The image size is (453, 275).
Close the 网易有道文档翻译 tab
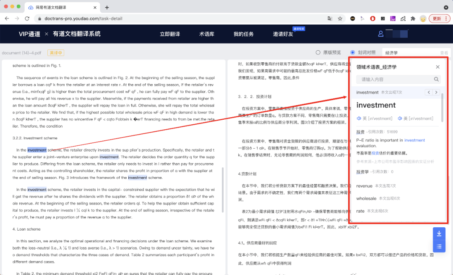(x=95, y=8)
